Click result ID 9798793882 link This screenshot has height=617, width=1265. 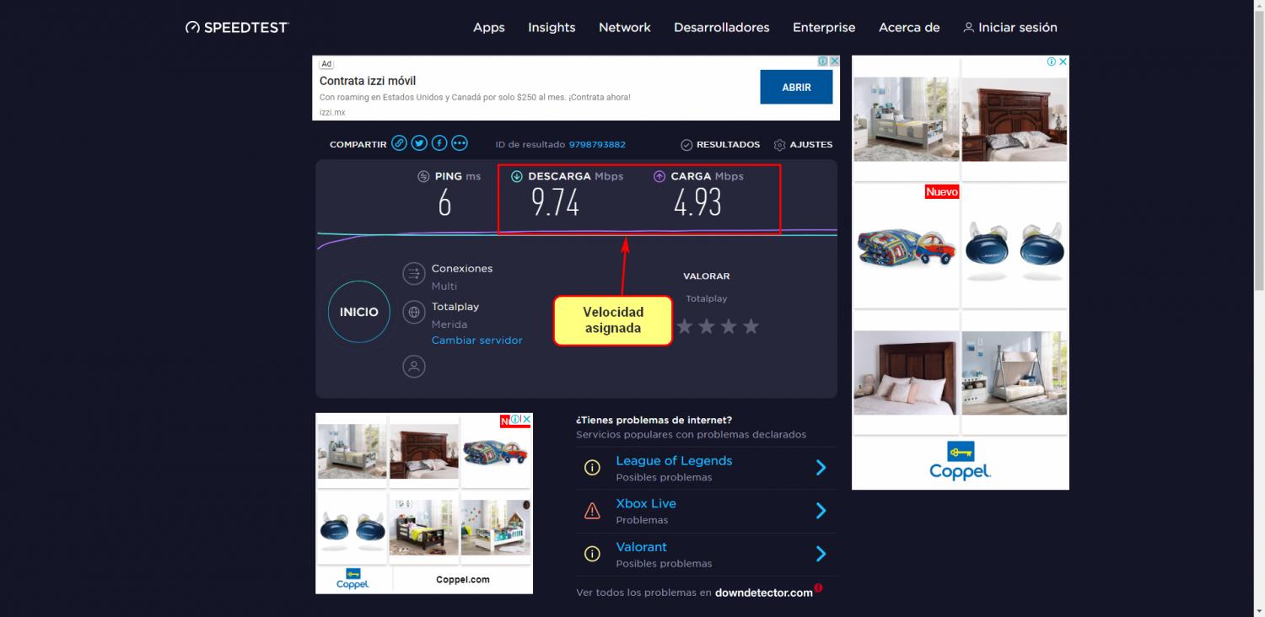click(x=597, y=145)
